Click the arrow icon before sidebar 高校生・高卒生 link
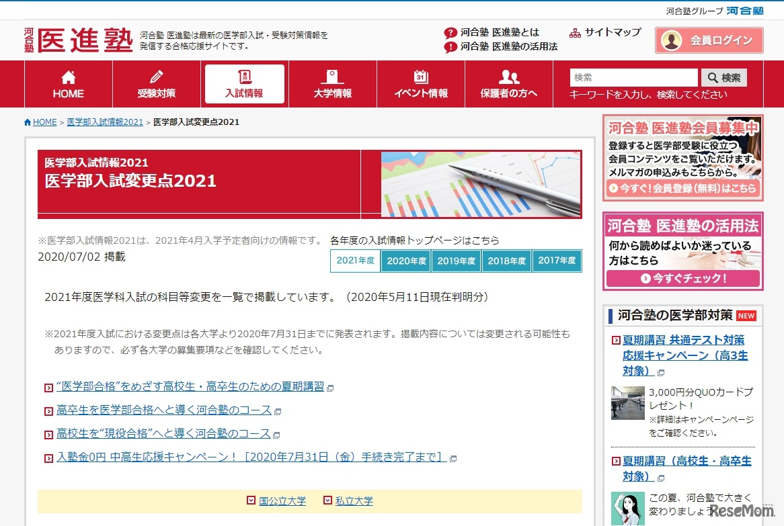 (x=616, y=462)
